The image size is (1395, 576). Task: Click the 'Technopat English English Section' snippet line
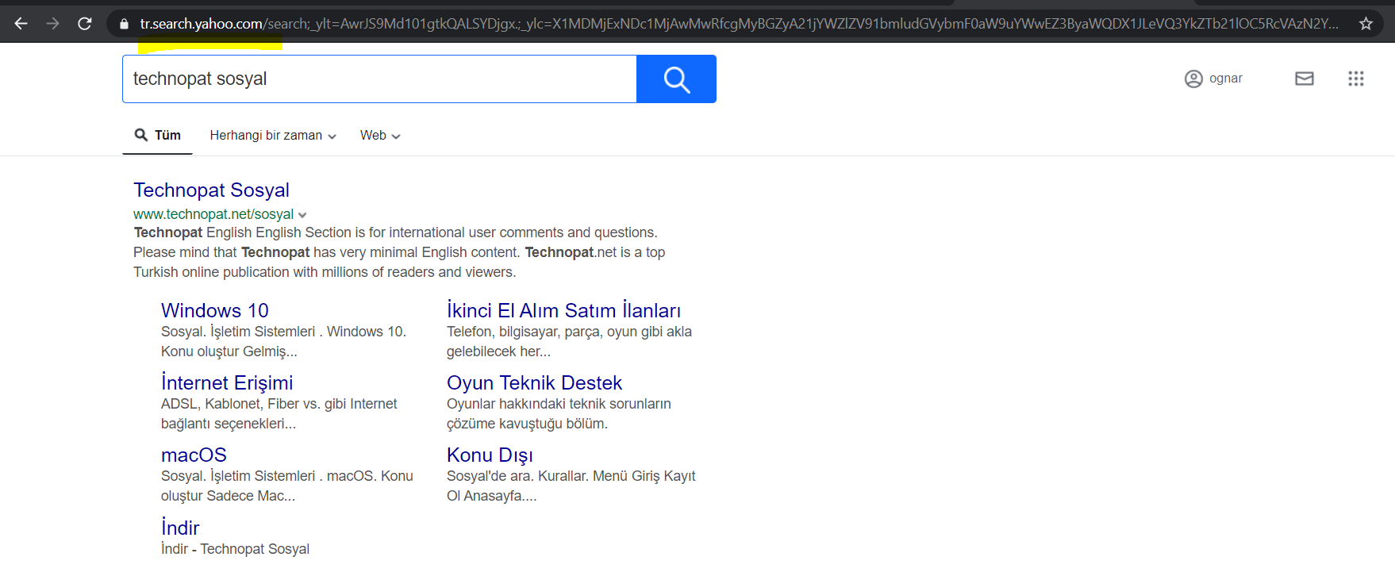tap(395, 232)
